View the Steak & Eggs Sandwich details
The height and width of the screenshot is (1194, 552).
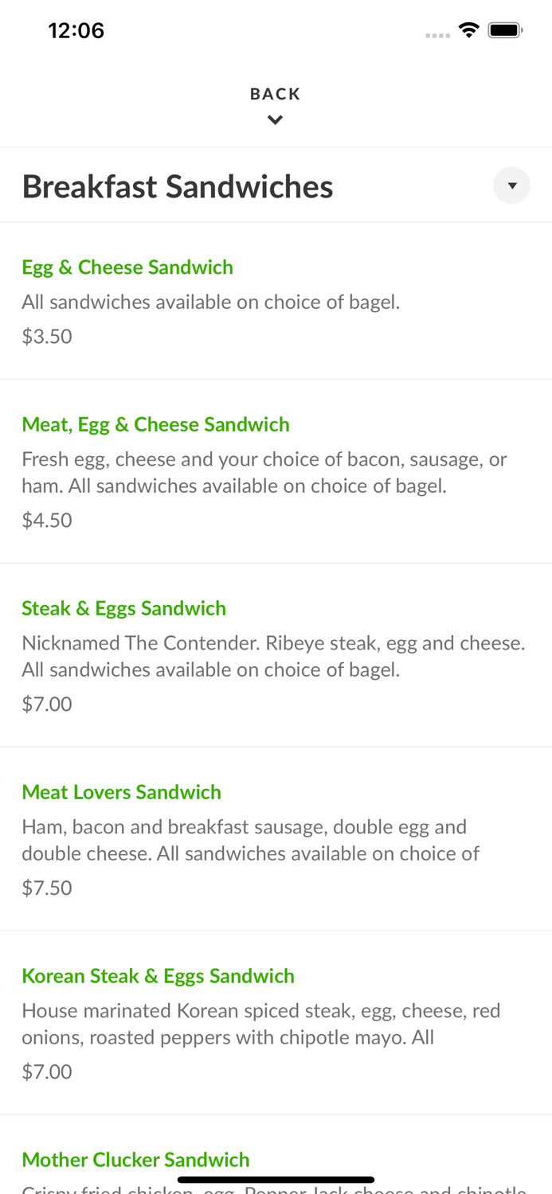click(123, 607)
